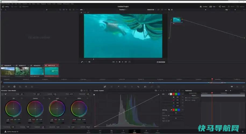The width and height of the screenshot is (246, 134).
Task: Open the Color Warper palette
Action: pyautogui.click(x=112, y=87)
